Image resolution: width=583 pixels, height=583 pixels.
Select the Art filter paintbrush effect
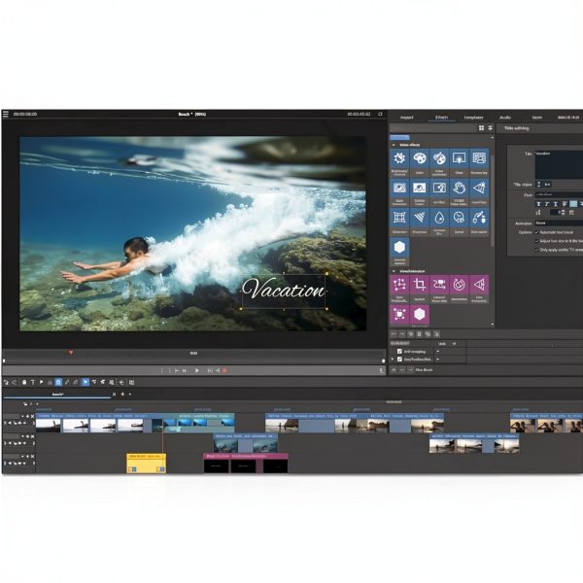click(439, 191)
